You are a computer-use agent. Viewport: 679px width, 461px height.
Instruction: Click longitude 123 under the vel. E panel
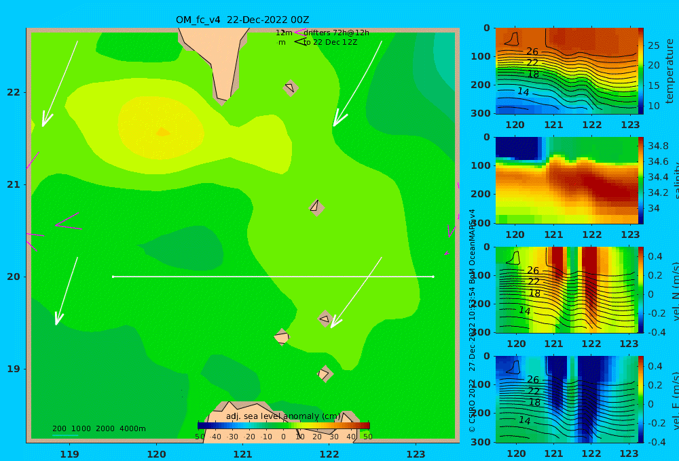pyautogui.click(x=629, y=454)
